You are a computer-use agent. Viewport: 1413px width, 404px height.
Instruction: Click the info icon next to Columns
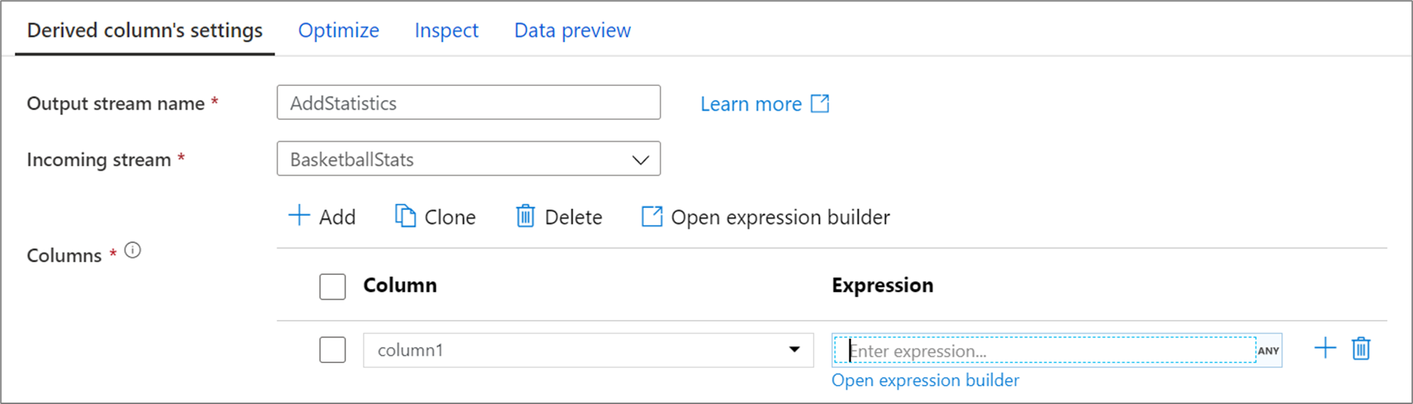click(x=133, y=250)
